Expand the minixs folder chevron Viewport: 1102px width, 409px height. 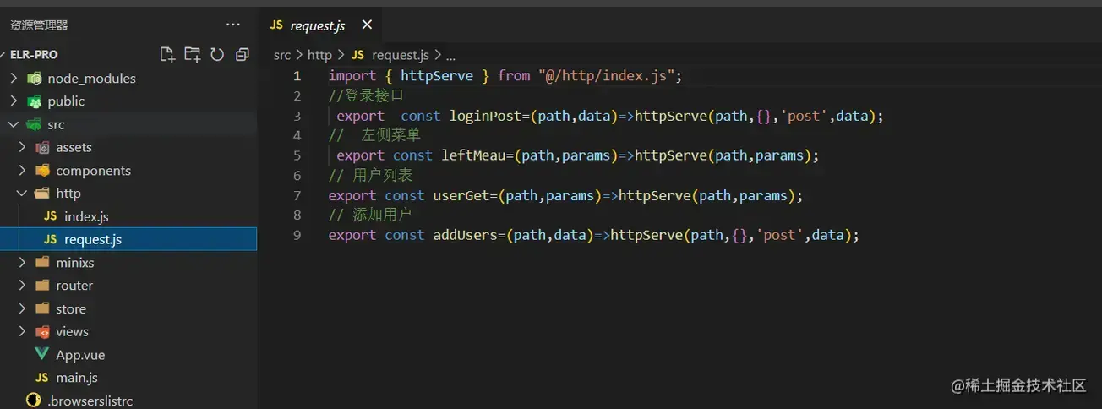click(x=22, y=262)
